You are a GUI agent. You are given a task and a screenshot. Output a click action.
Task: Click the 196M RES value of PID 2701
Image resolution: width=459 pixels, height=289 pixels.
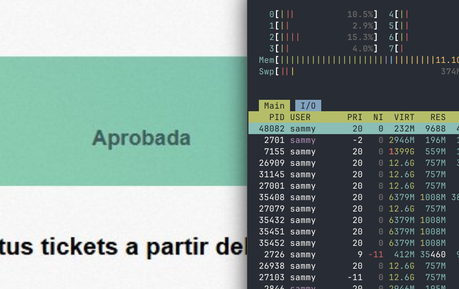tap(435, 140)
